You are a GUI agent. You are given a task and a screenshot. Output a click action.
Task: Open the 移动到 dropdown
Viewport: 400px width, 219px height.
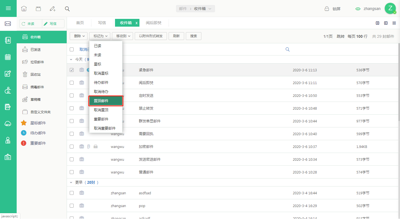(x=123, y=36)
